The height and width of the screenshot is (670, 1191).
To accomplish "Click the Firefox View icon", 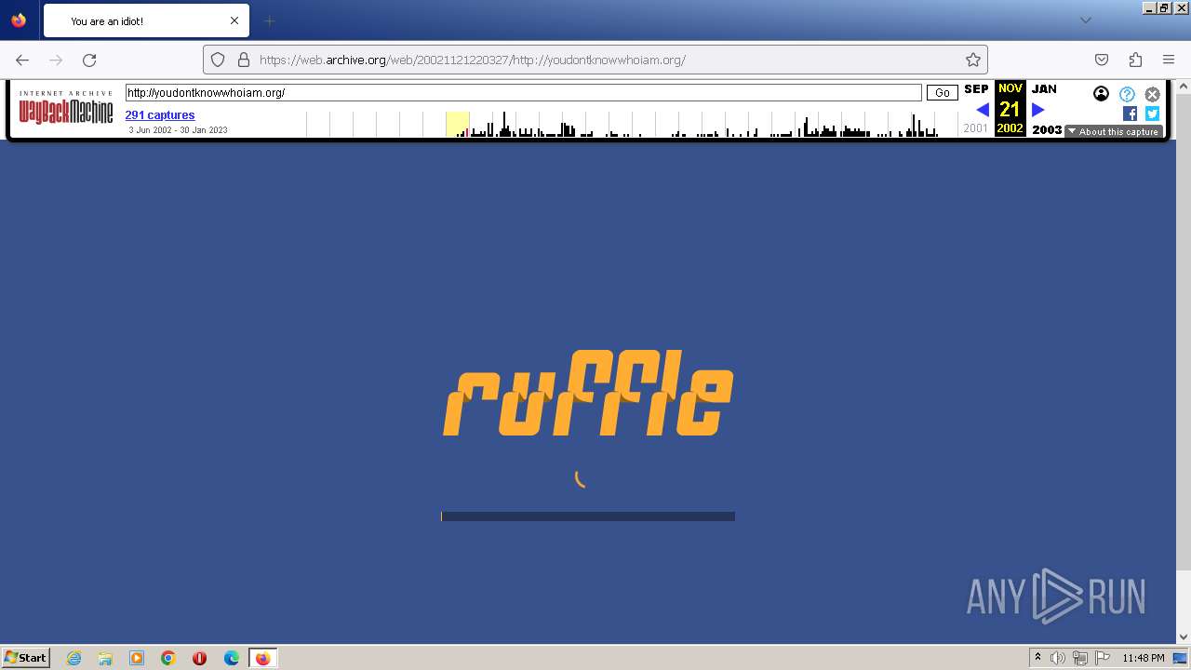I will 19,20.
